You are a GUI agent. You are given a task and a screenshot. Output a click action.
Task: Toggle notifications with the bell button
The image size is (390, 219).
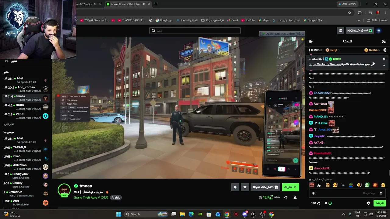(x=235, y=187)
